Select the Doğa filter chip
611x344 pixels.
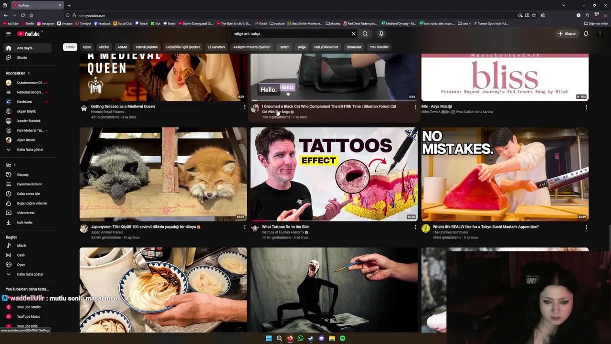tap(302, 47)
